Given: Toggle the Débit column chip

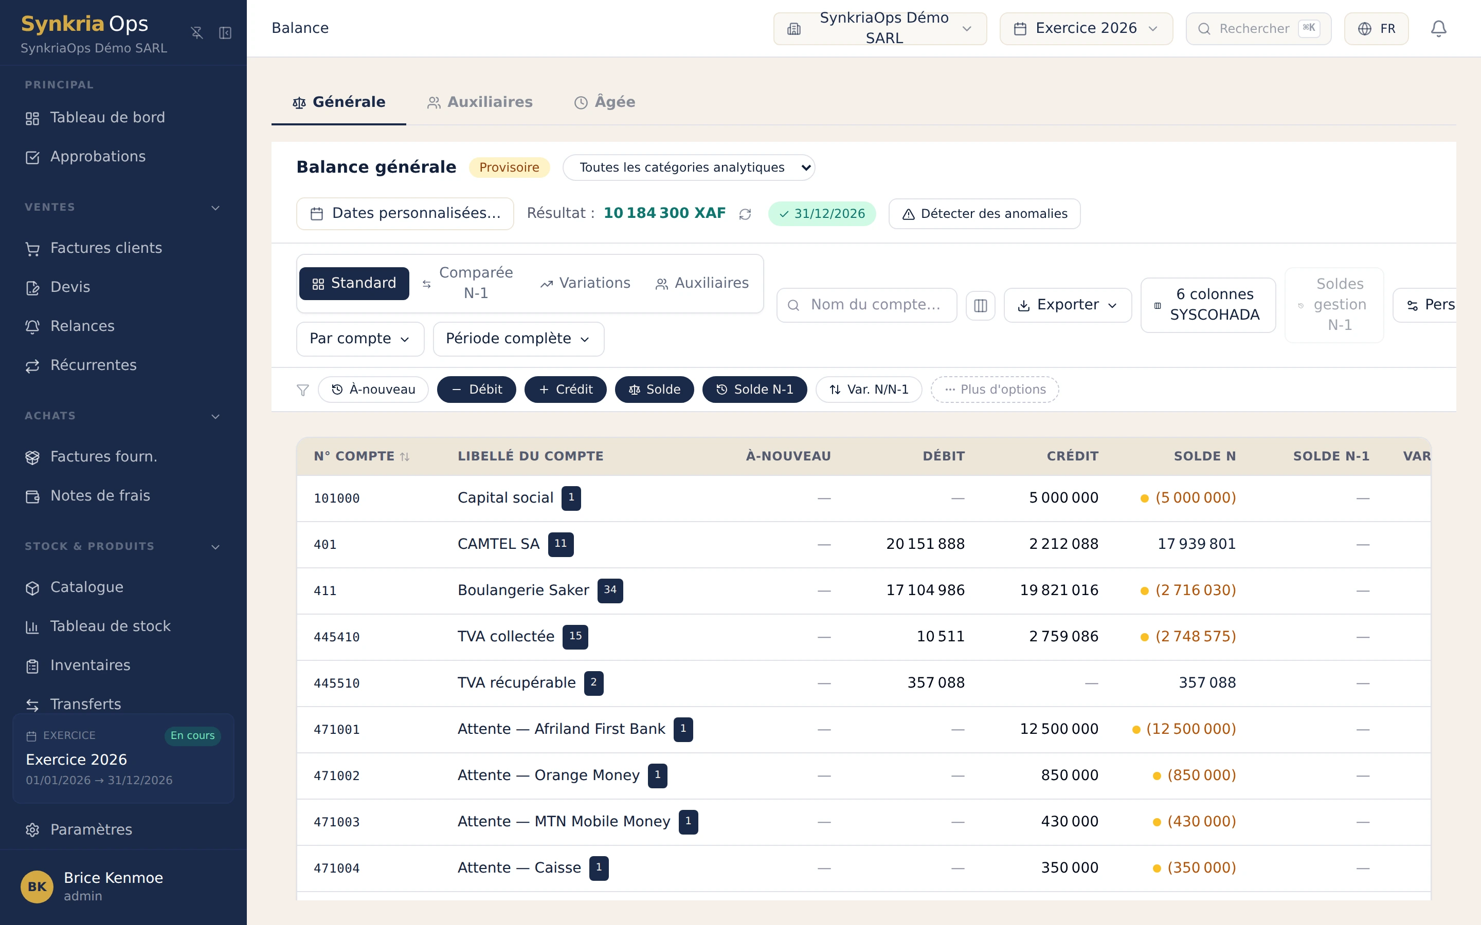Looking at the screenshot, I should (476, 390).
